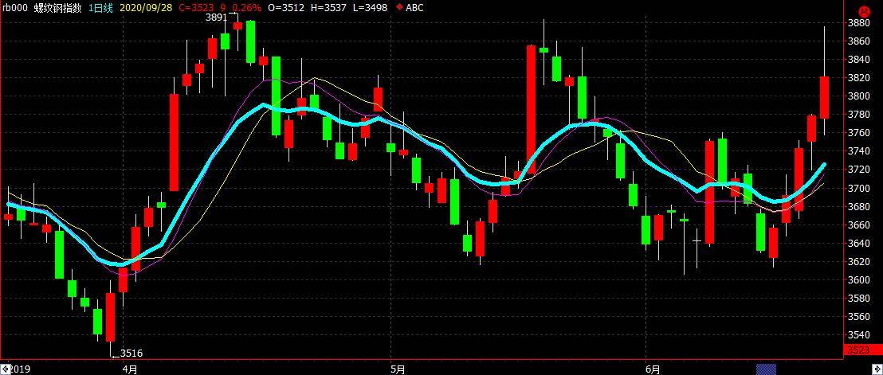
Task: Click the 3600 price axis label
Action: point(858,280)
